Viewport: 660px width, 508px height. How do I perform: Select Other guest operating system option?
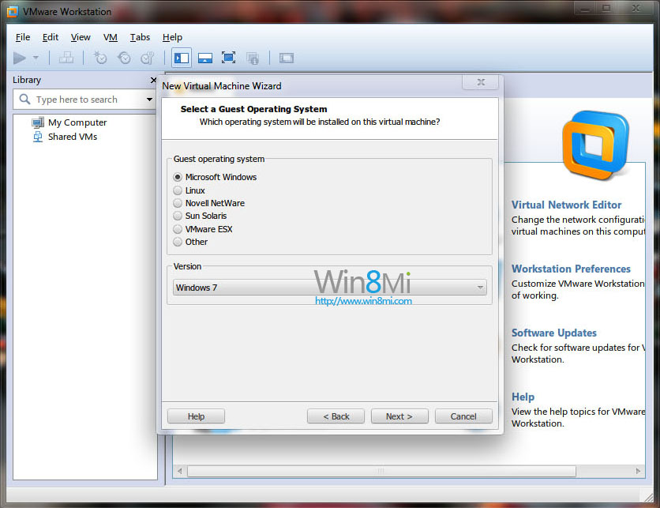[x=178, y=242]
